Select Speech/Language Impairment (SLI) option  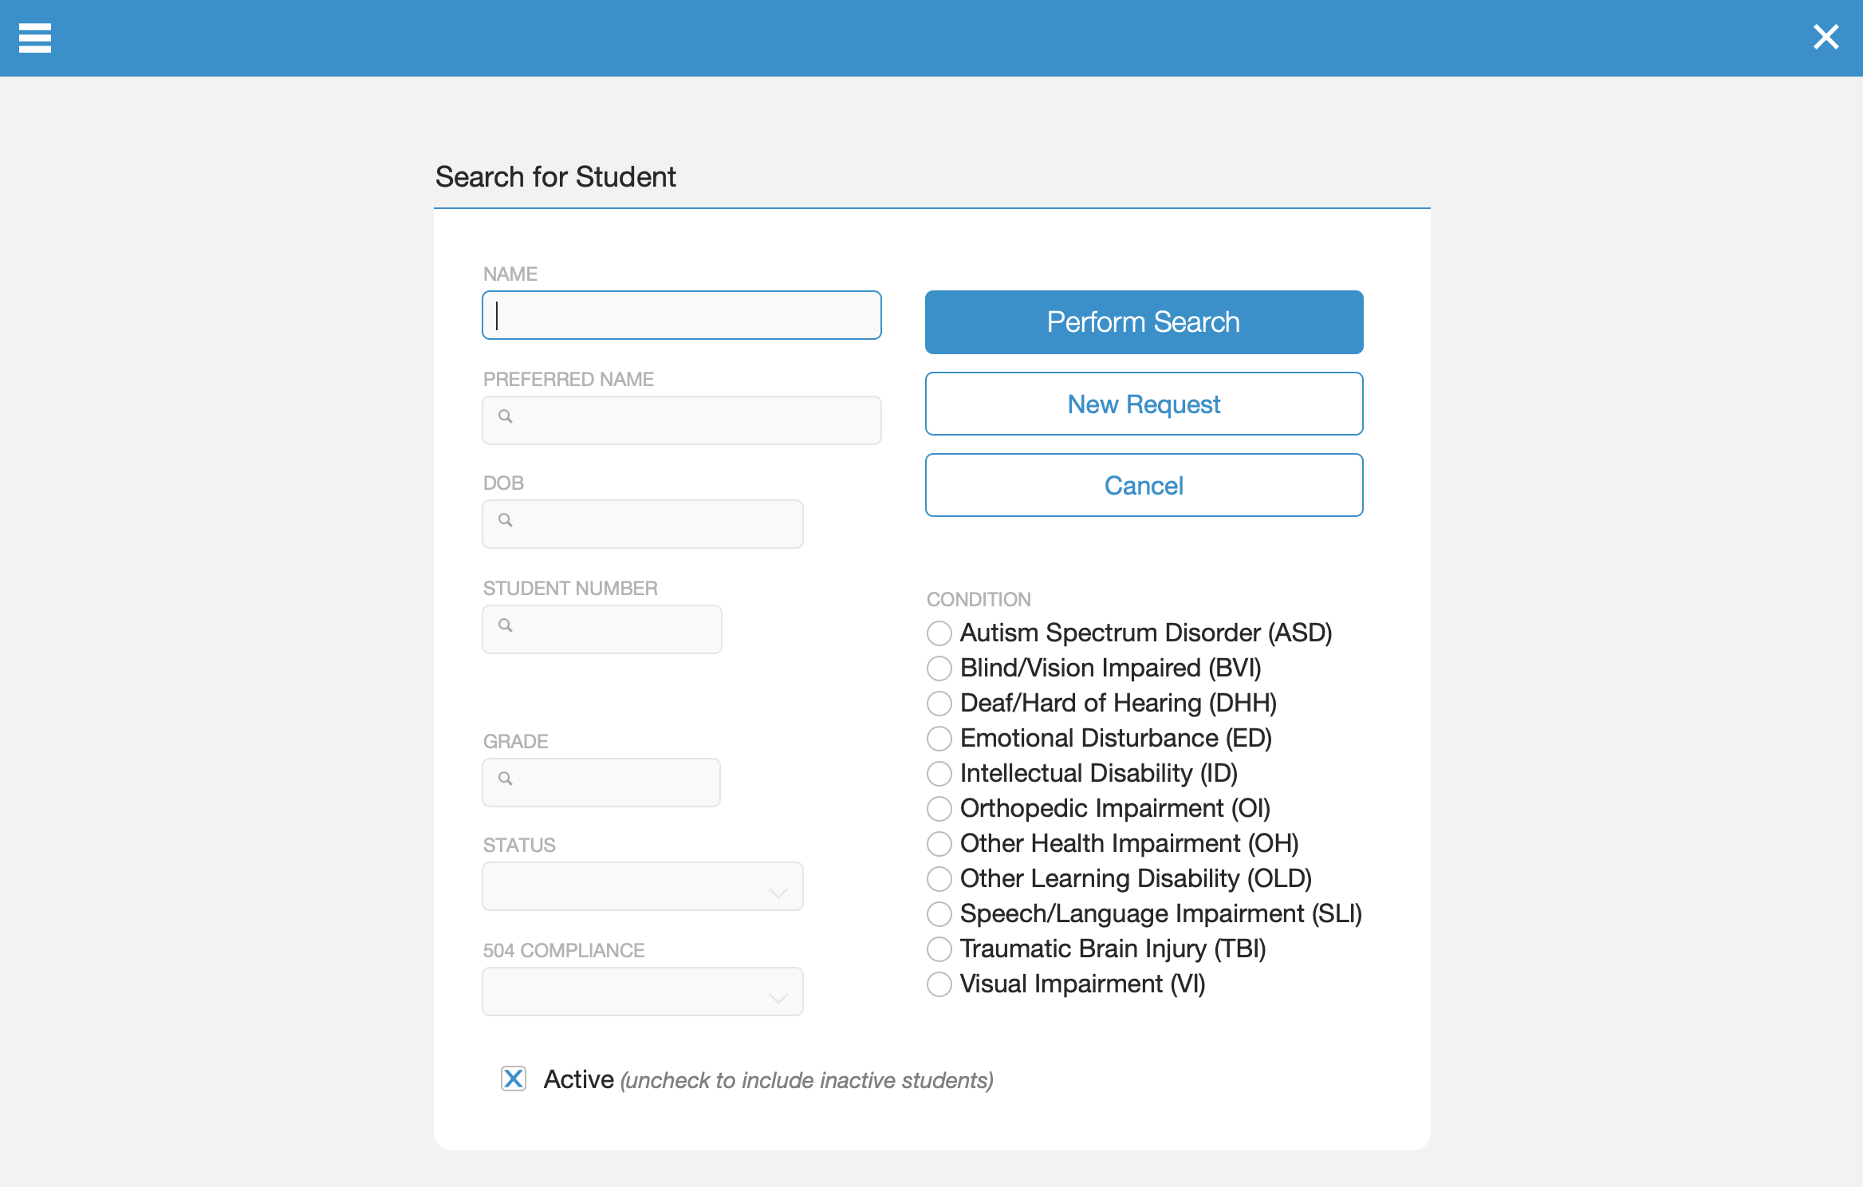[x=939, y=914]
